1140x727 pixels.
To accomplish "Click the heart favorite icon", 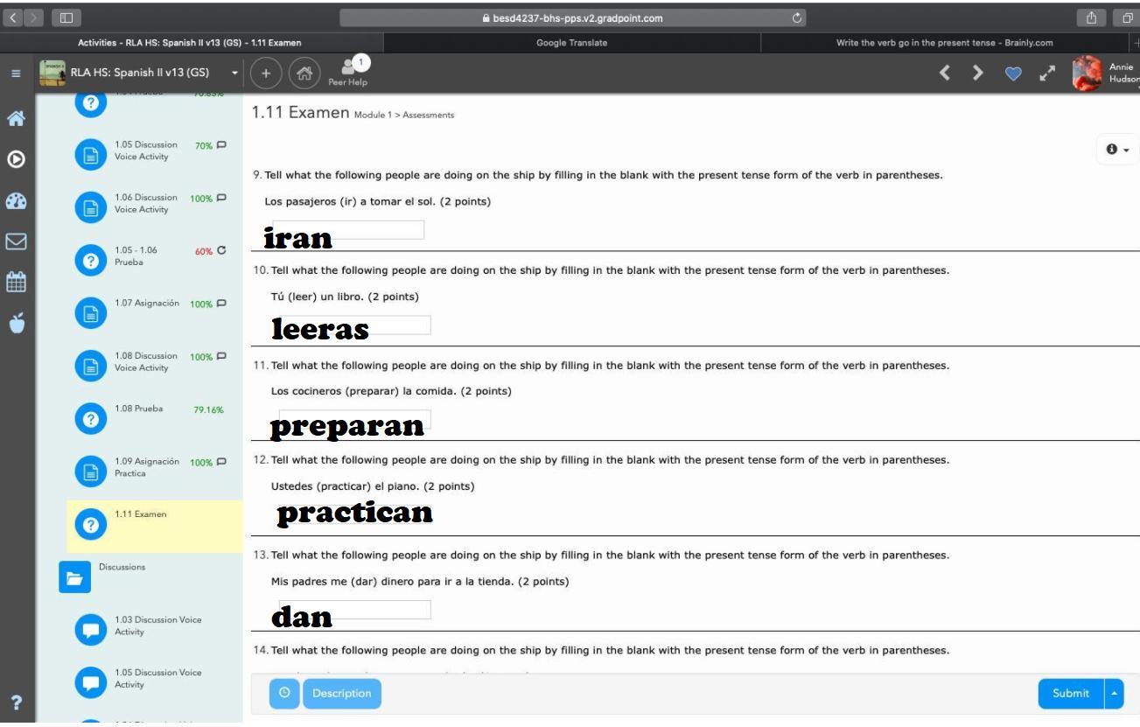I will [x=1014, y=74].
